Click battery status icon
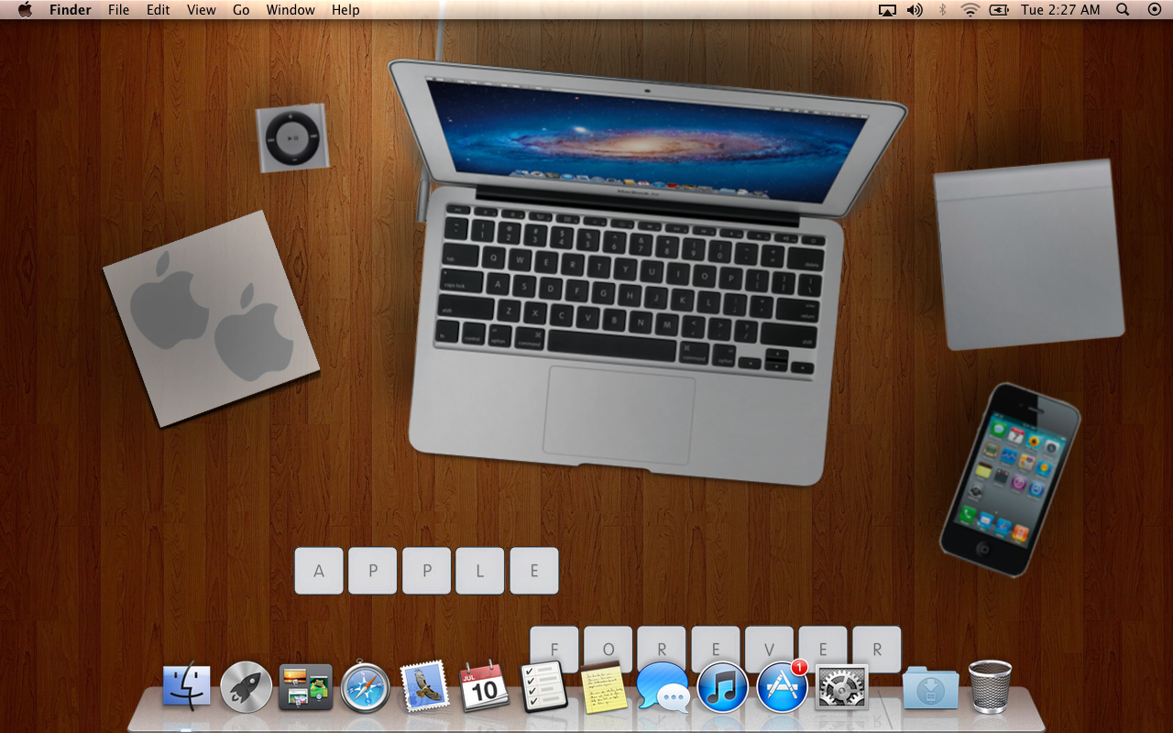Screen dimensions: 1173x733 (x=999, y=10)
